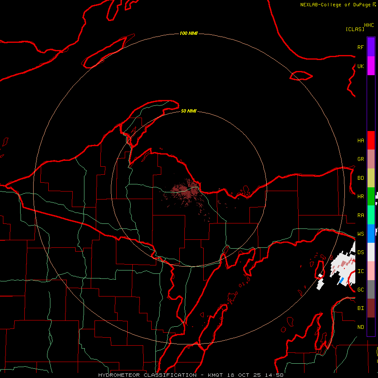
Task: Click the 50 NMI range ring label
Action: click(x=189, y=111)
